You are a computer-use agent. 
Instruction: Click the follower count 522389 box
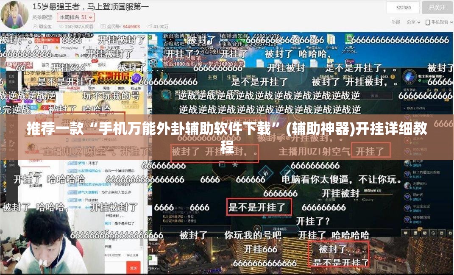pos(403,8)
